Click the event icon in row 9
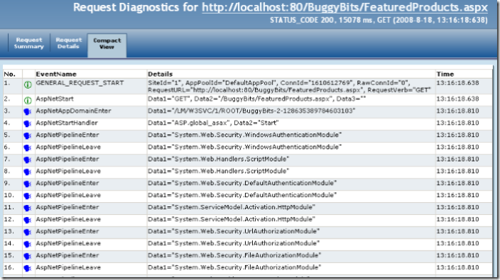This screenshot has width=500, height=280. tap(27, 184)
